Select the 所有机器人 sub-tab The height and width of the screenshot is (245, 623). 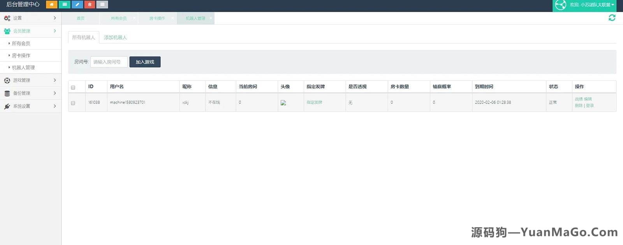pyautogui.click(x=84, y=37)
